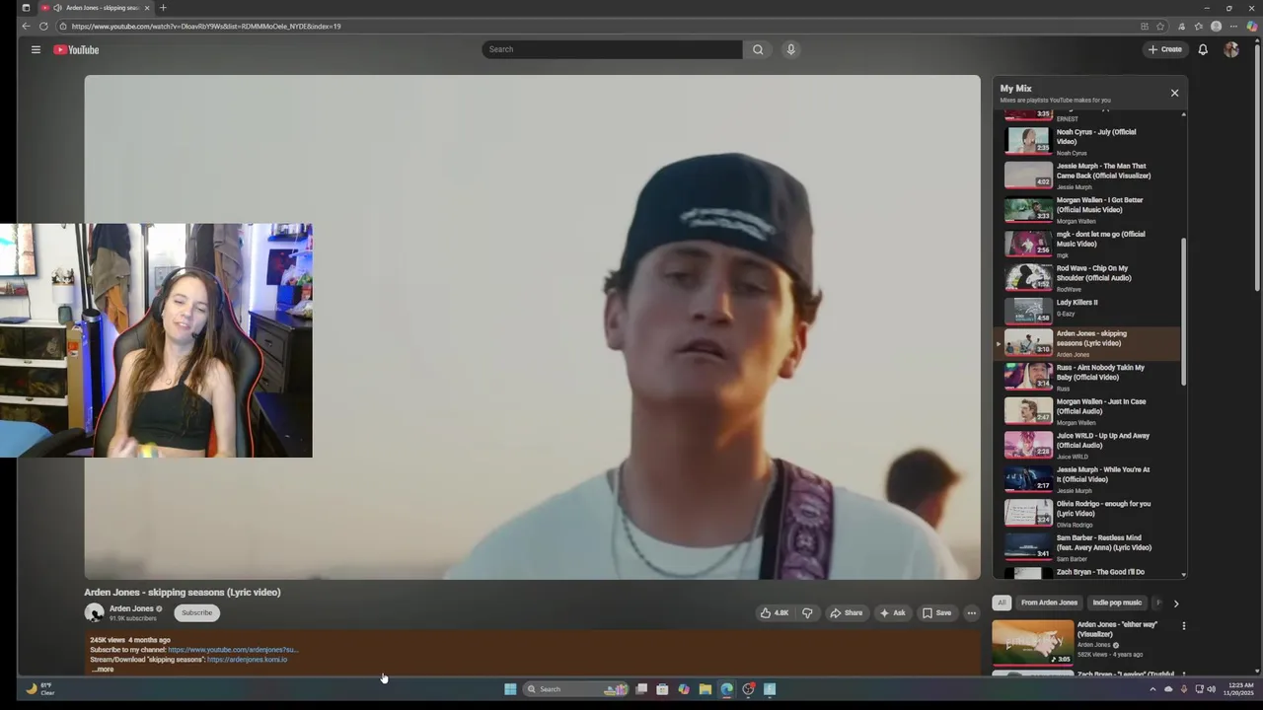Viewport: 1263px width, 710px height.
Task: Click the search magnifier button
Action: 758,49
